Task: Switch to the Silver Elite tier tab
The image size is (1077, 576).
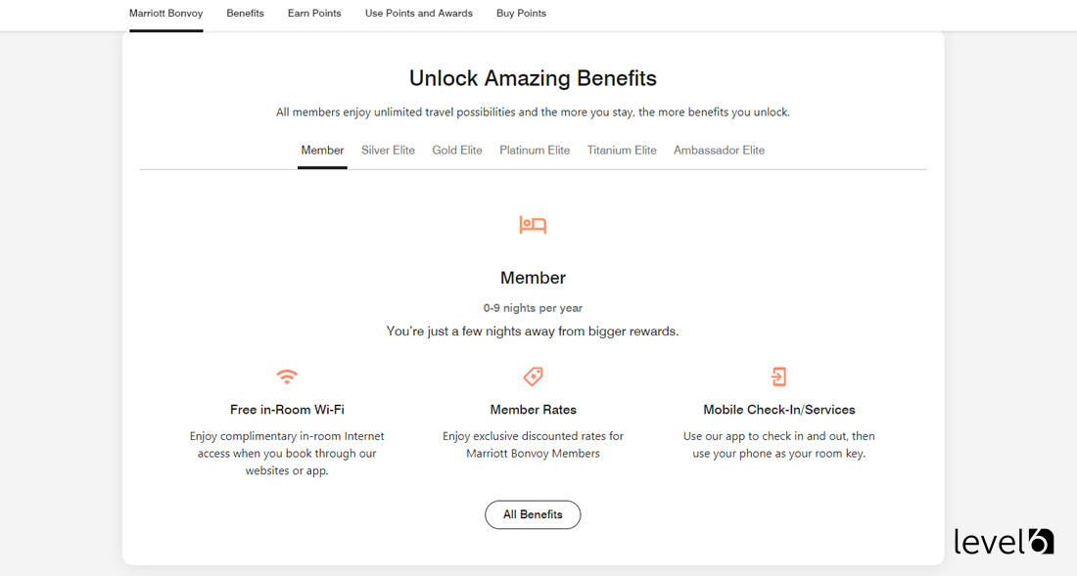Action: click(388, 150)
